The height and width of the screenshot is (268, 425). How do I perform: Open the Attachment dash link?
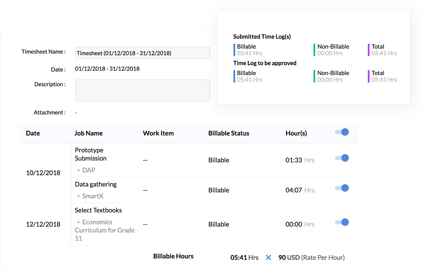[x=76, y=113]
